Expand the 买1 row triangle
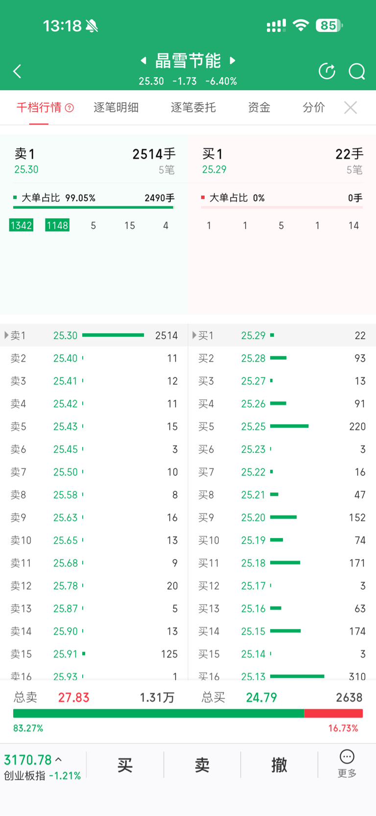The width and height of the screenshot is (376, 816). [x=194, y=335]
